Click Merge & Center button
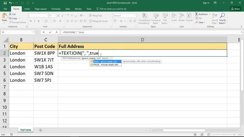The width and height of the screenshot is (244, 137). pos(98,21)
